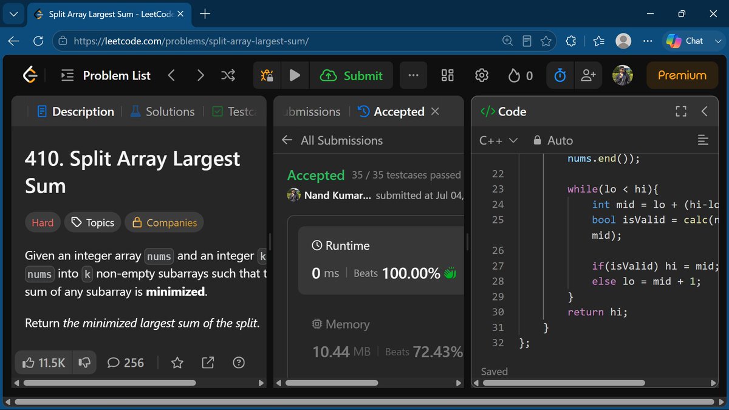
Task: Toggle the Auto lock setting
Action: pos(552,140)
